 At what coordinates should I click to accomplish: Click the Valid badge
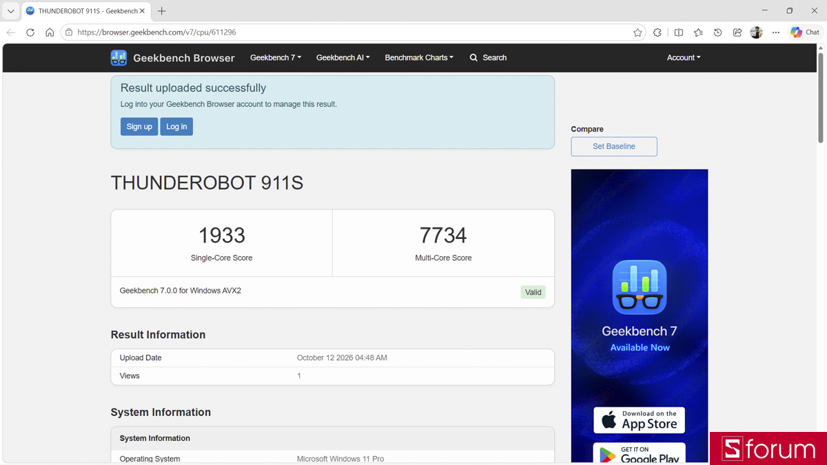(x=533, y=292)
